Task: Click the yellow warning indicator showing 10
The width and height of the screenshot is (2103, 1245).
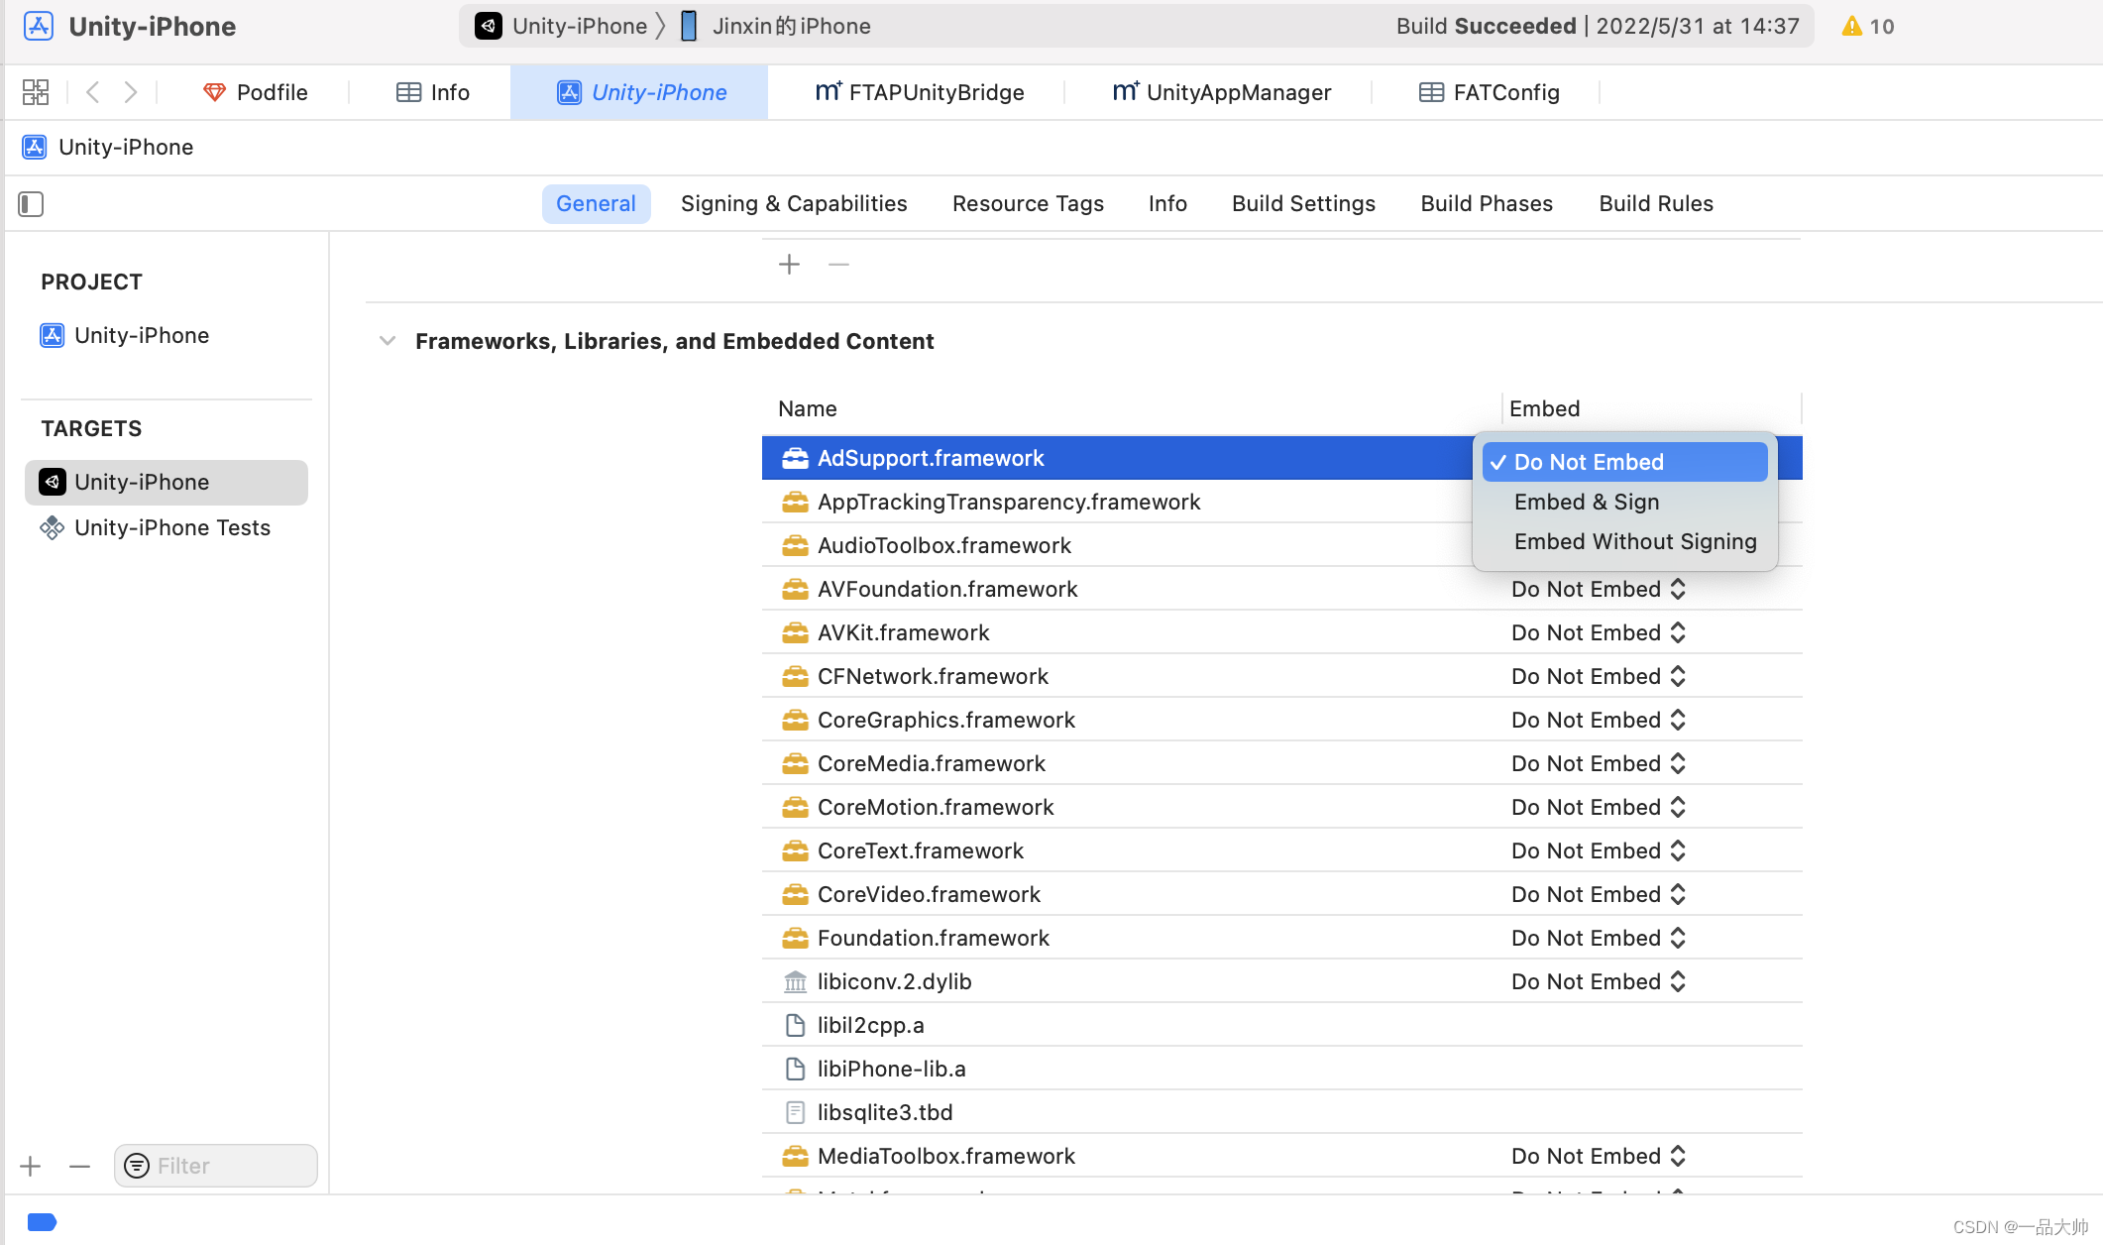Action: point(1867,27)
